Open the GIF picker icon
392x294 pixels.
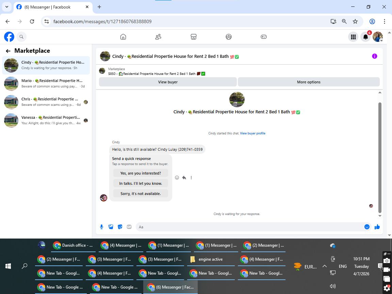(x=129, y=227)
